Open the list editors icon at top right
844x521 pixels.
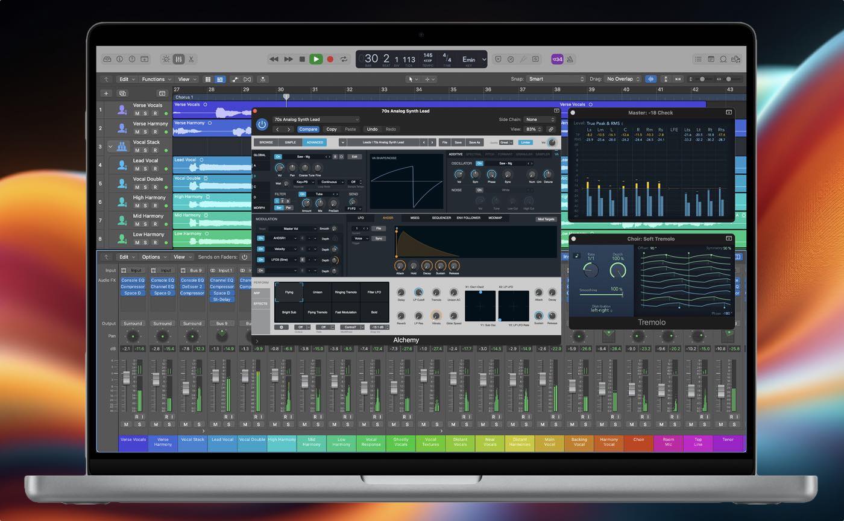(698, 59)
